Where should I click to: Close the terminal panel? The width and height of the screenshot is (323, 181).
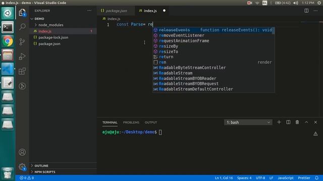(x=315, y=122)
